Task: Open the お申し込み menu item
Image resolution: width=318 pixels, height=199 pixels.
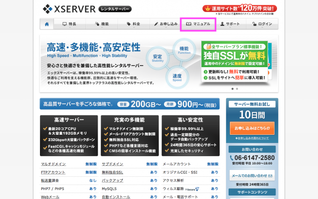Action: tap(166, 24)
